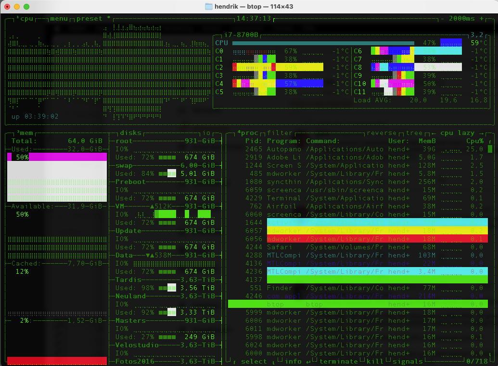The image size is (498, 366).
Task: Select the Terminal process row
Action: coord(358,198)
